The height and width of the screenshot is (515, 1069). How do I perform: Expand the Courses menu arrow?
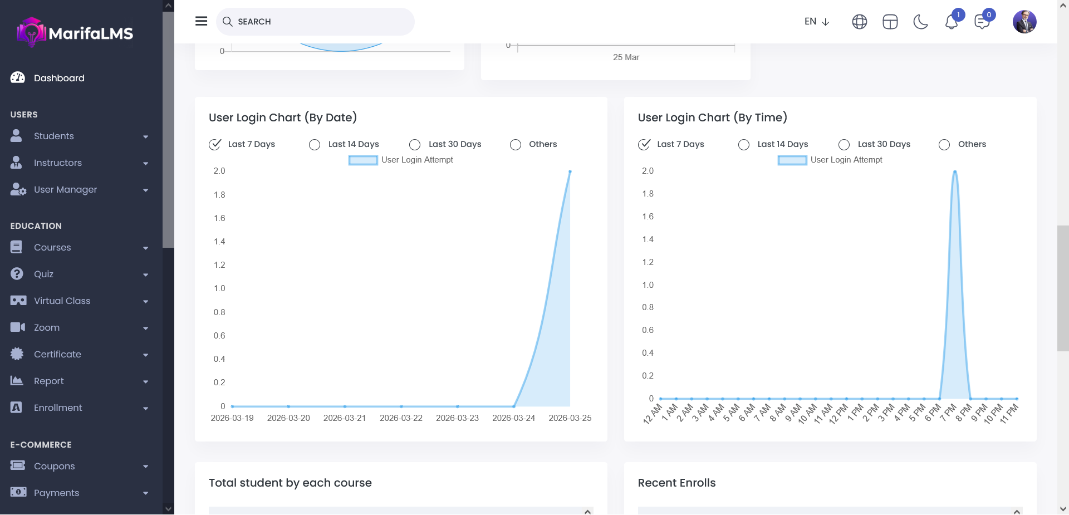pyautogui.click(x=145, y=248)
